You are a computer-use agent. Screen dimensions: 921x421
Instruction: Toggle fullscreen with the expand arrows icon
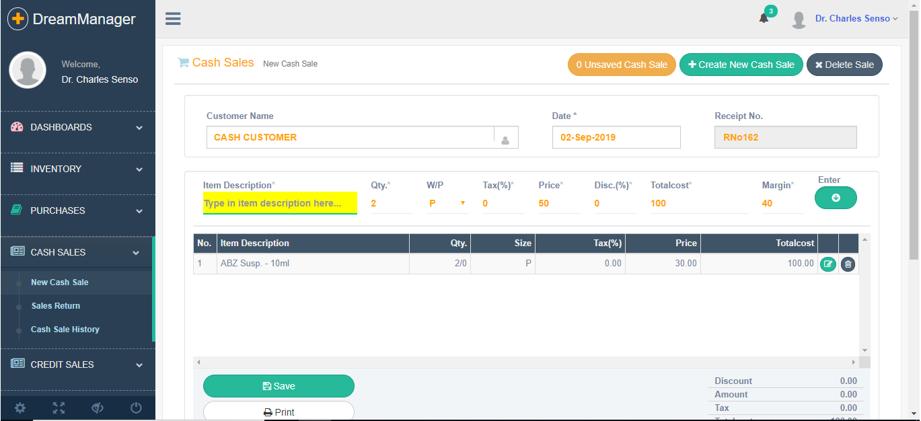(x=59, y=408)
